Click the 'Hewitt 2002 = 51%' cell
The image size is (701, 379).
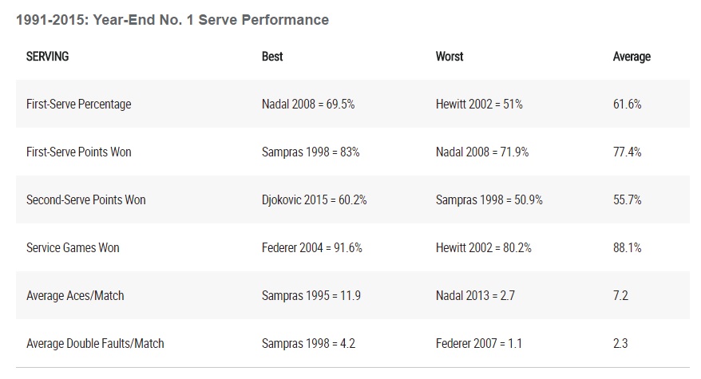point(479,105)
